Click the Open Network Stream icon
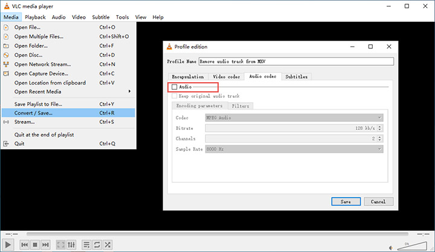435x252 pixels. pos(6,65)
